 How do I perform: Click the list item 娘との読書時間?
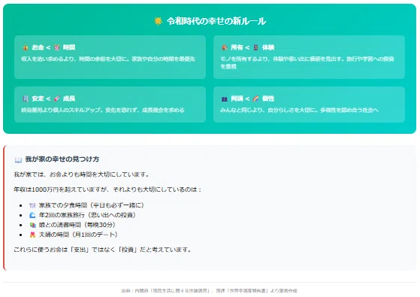pos(77,225)
